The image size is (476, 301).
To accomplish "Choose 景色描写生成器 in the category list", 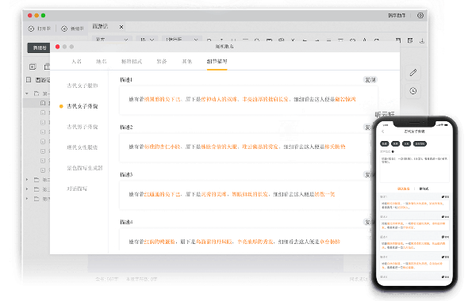I will pyautogui.click(x=85, y=168).
